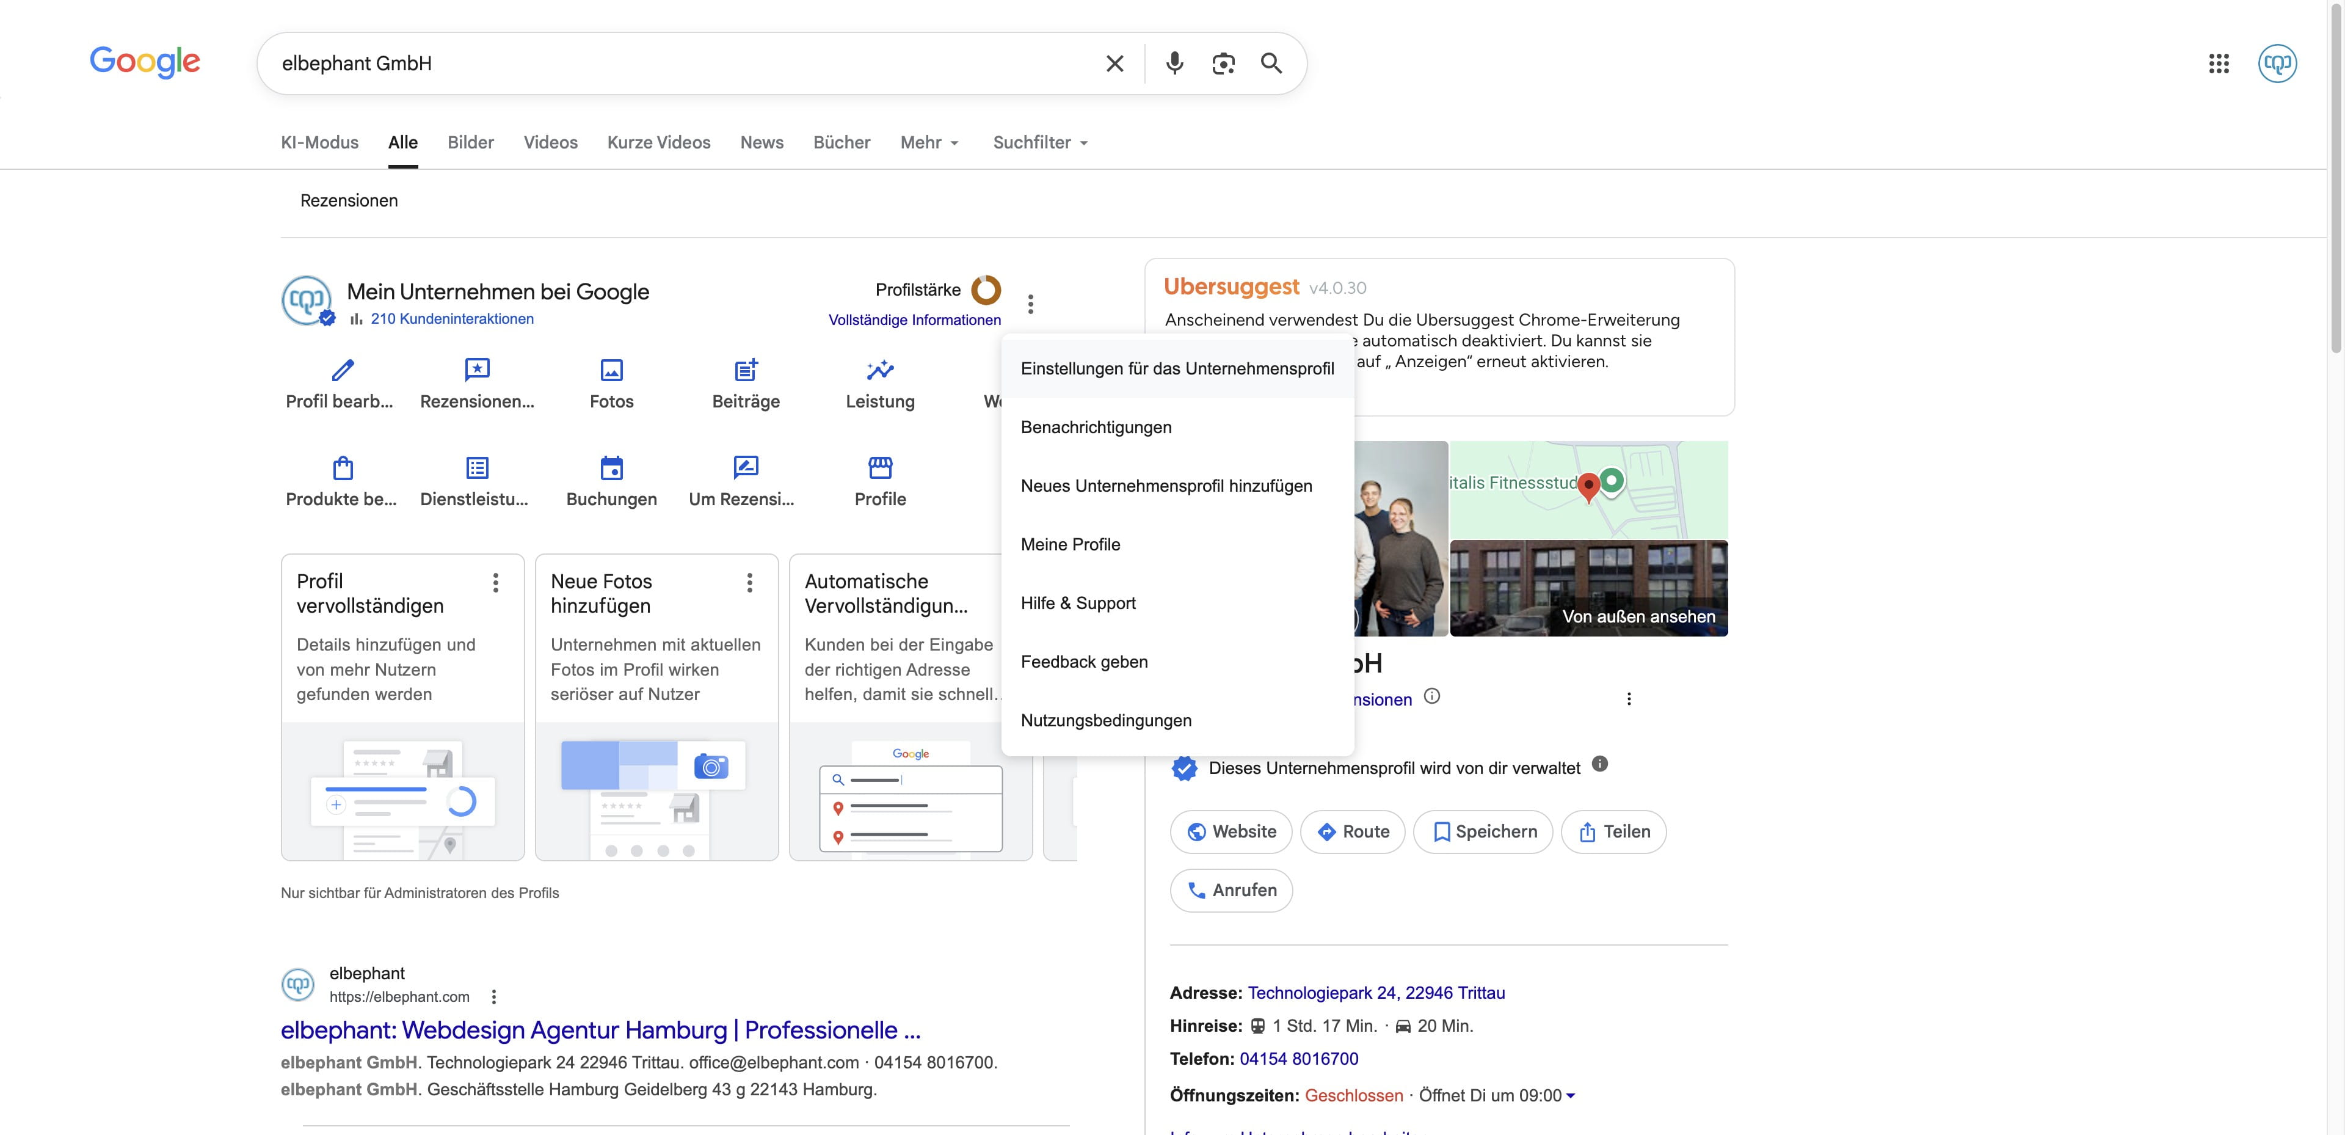This screenshot has height=1135, width=2345.
Task: Open Produkte bearbeiten shopping bag icon
Action: [x=343, y=467]
